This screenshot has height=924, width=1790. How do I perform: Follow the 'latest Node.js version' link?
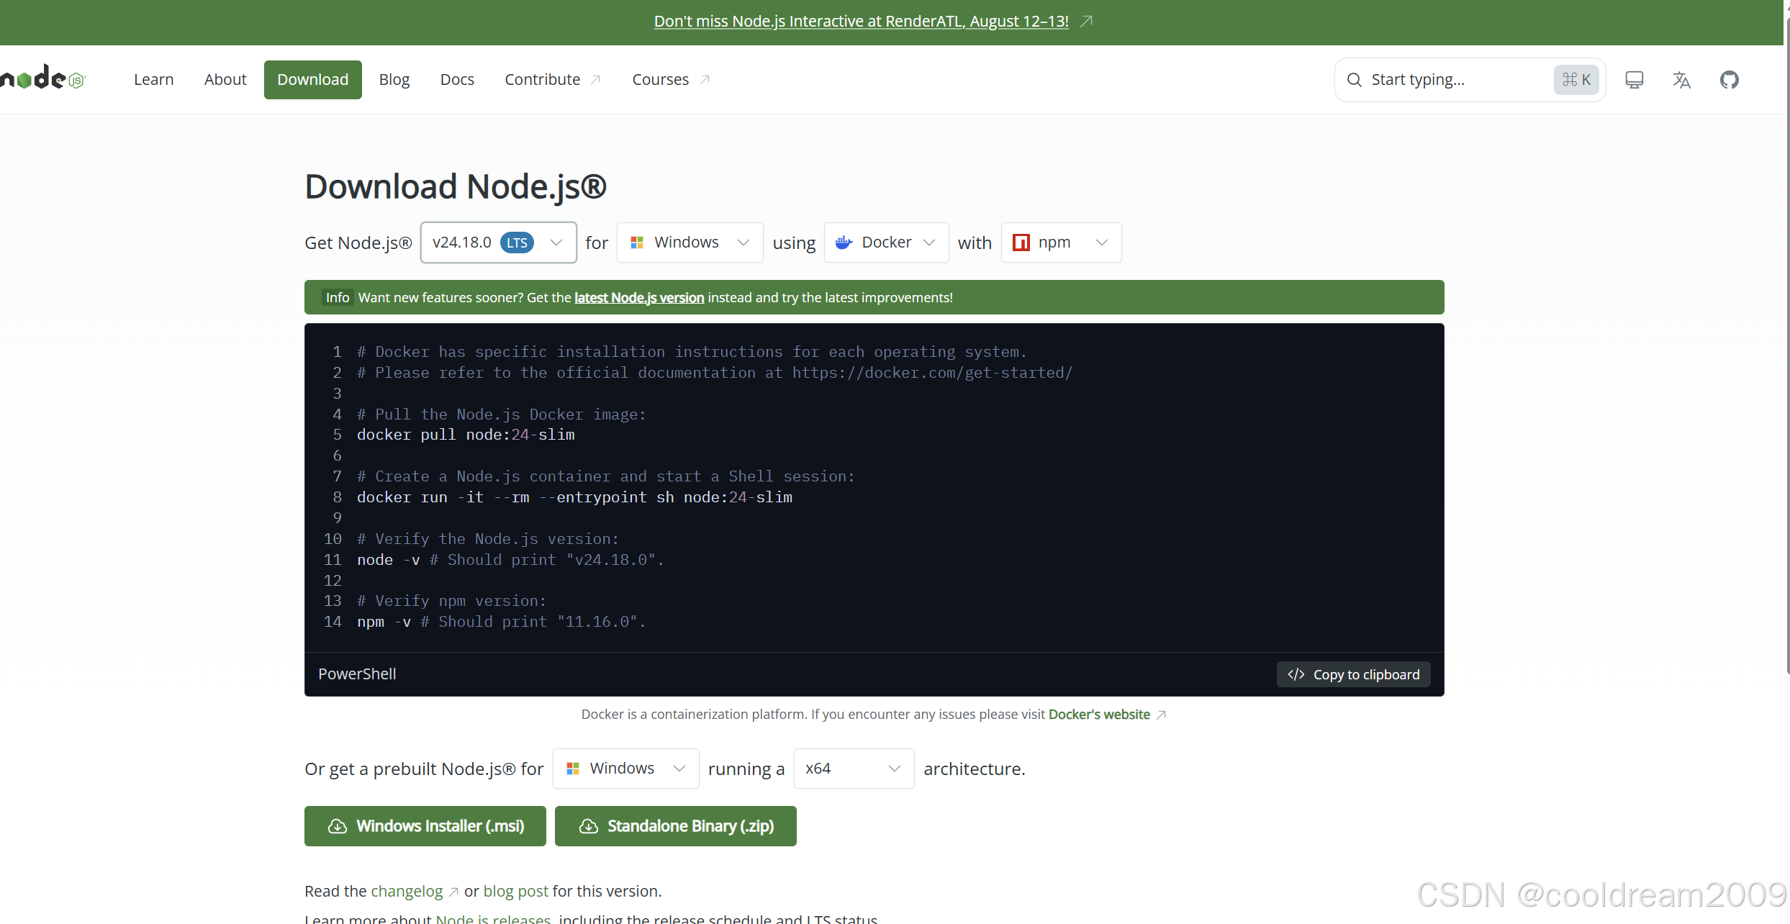(x=639, y=297)
